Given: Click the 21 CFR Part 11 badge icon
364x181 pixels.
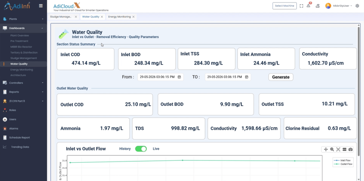Looking at the screenshot, I should pos(5,101).
